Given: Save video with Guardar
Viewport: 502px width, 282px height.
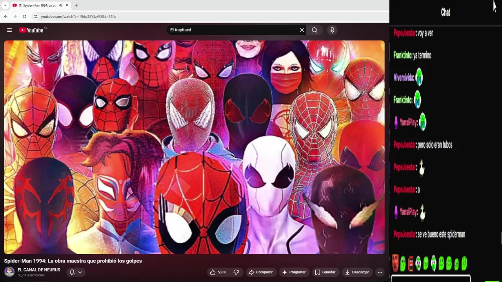Looking at the screenshot, I should (325, 272).
